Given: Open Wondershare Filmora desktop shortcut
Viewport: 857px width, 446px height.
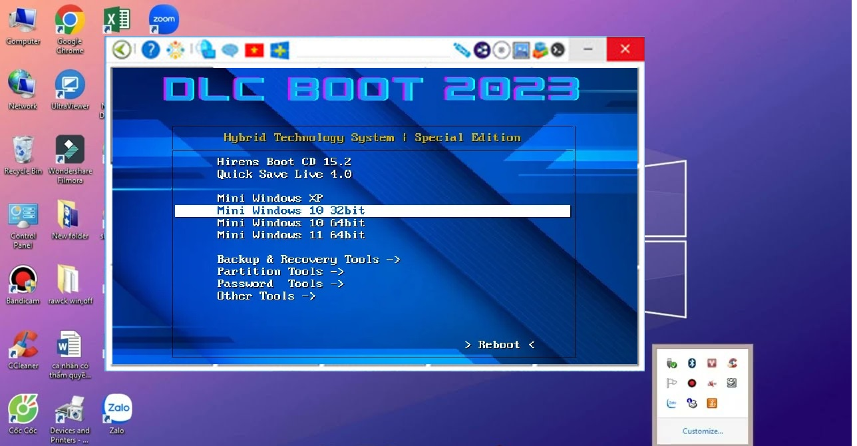Looking at the screenshot, I should click(70, 160).
